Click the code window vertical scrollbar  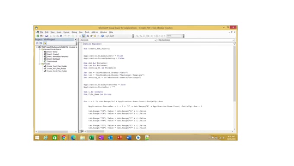[234, 87]
